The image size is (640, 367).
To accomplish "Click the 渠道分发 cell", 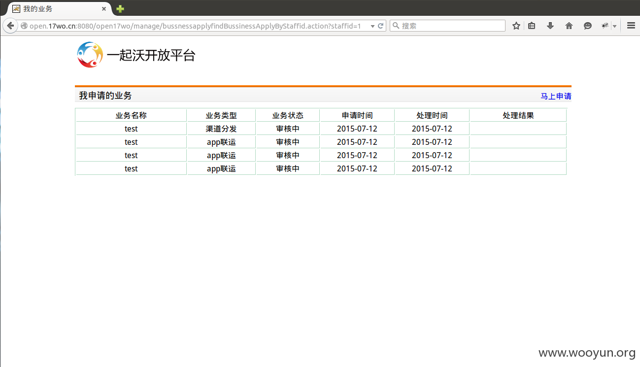I will coord(221,129).
